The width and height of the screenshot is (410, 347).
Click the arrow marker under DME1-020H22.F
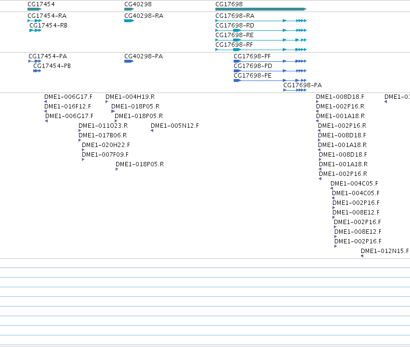[83, 150]
